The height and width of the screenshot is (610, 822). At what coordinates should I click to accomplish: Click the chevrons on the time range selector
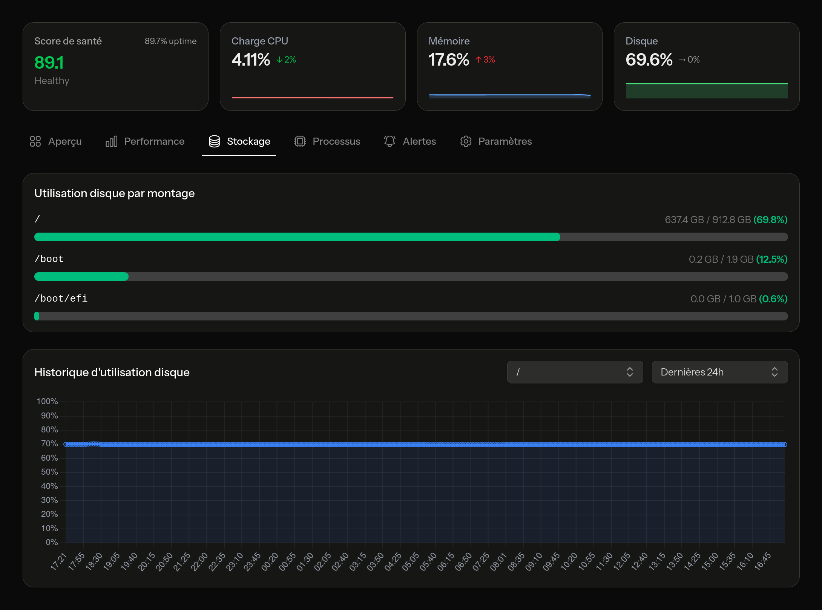point(774,372)
